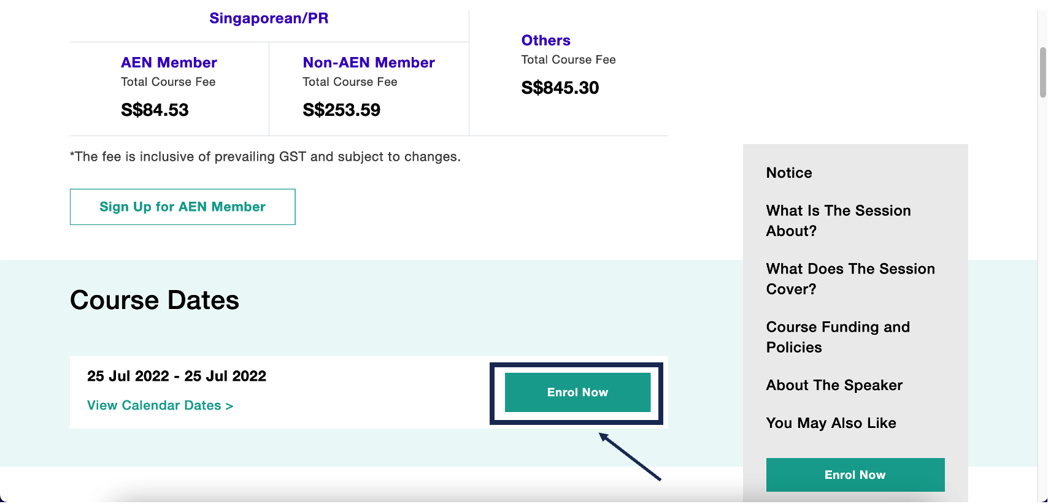1048x504 pixels.
Task: Jump to What Is The Session About?
Action: point(838,221)
